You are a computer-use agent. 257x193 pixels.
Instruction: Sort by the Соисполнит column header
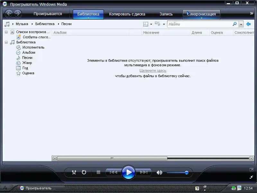coord(244,32)
